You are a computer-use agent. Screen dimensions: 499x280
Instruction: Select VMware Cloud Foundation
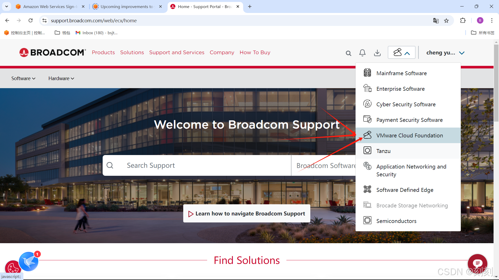pos(408,135)
